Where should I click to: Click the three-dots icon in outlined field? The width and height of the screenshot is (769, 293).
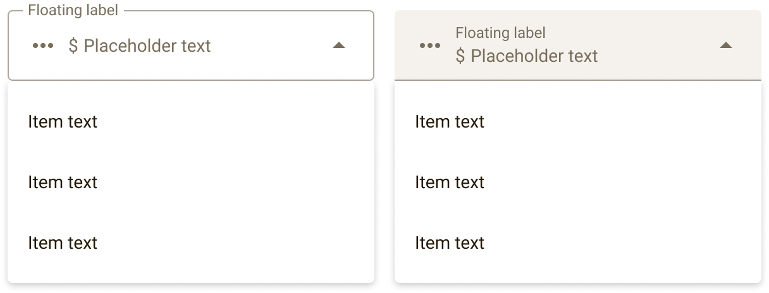[43, 45]
